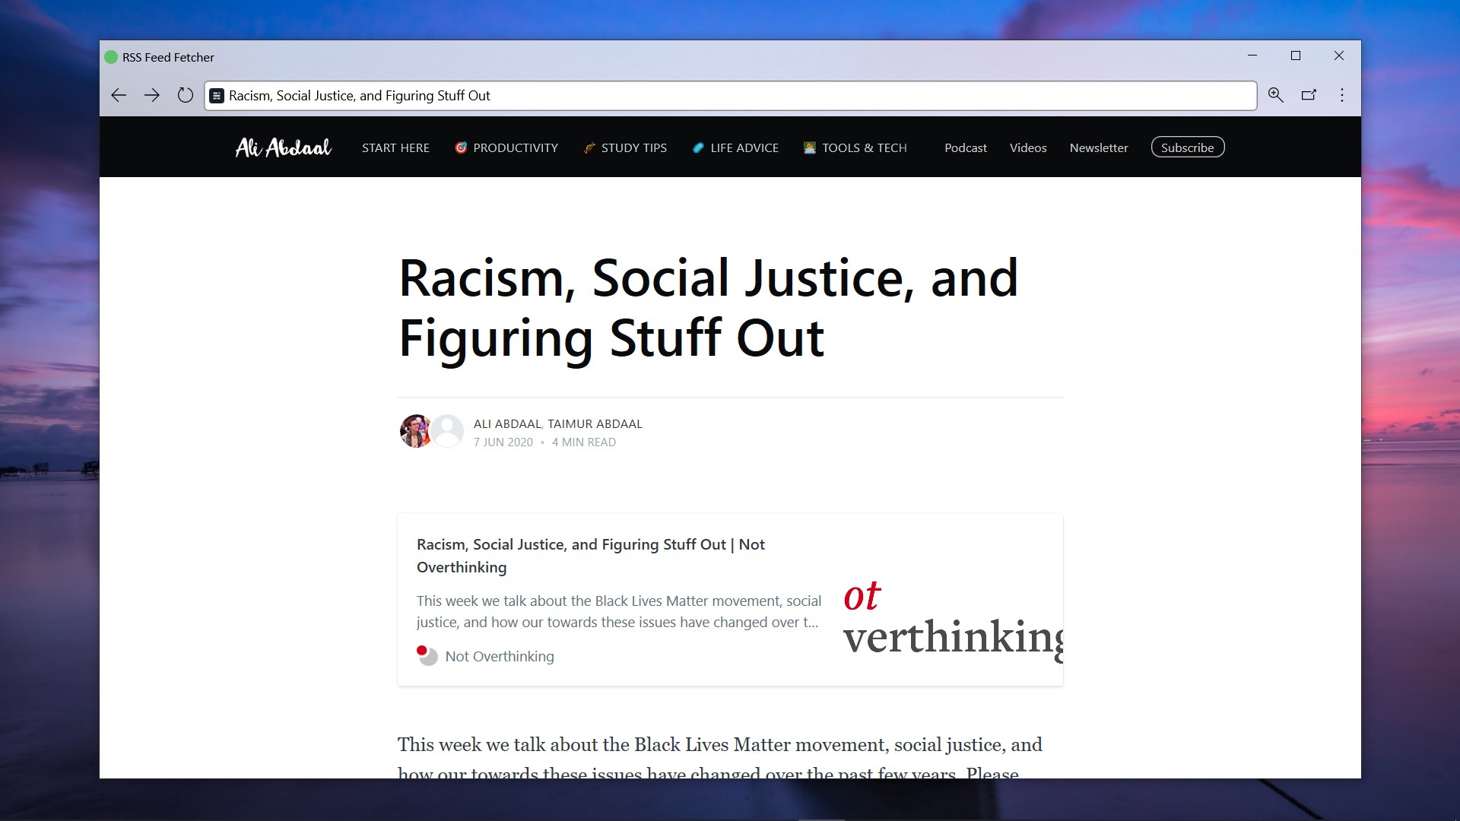The width and height of the screenshot is (1460, 821).
Task: Click Ali Abdaal's author avatar photo
Action: (415, 431)
